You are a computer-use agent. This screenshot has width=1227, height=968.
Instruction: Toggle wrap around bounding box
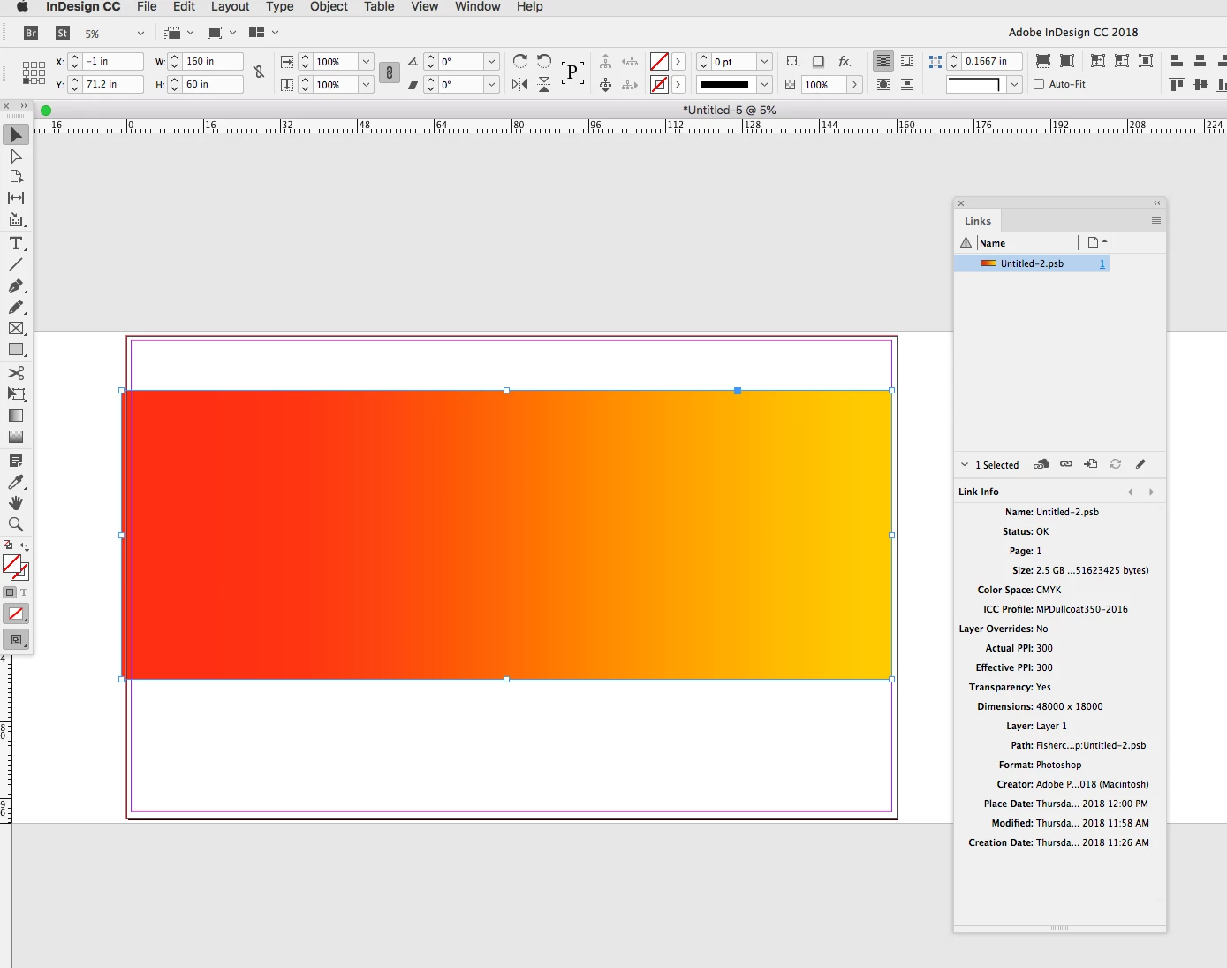[x=907, y=61]
